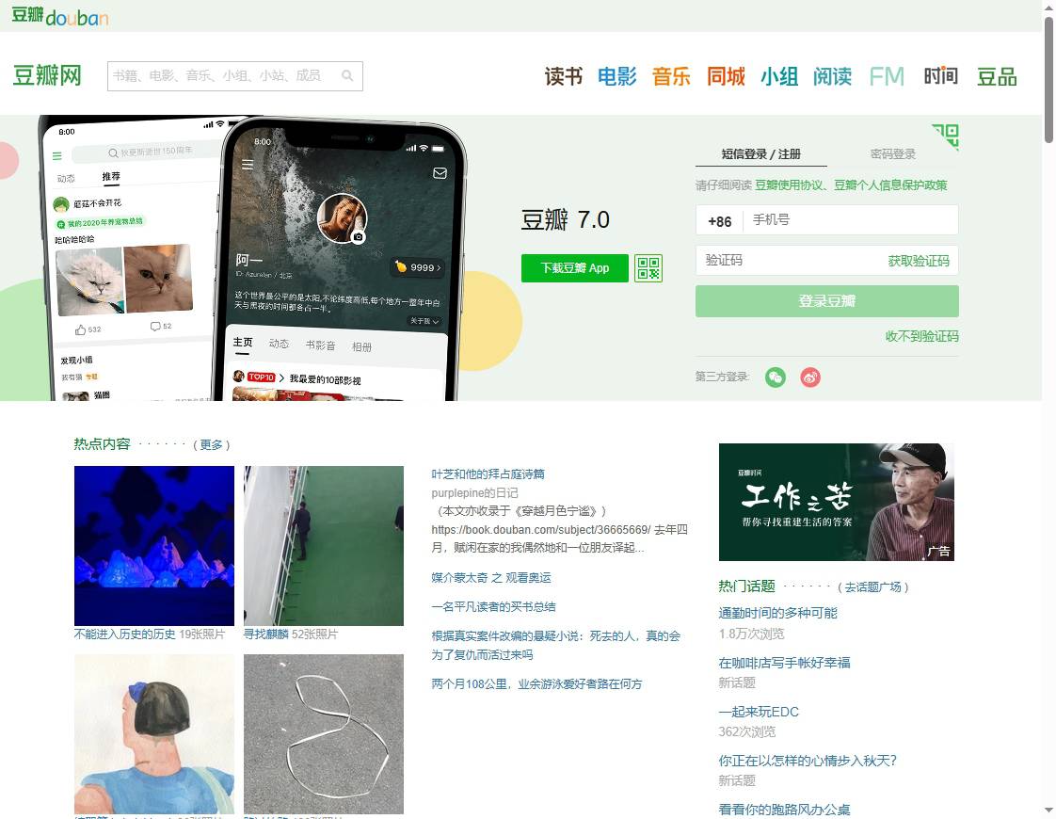This screenshot has height=819, width=1056.
Task: Show the app download QR code icon
Action: (x=648, y=268)
